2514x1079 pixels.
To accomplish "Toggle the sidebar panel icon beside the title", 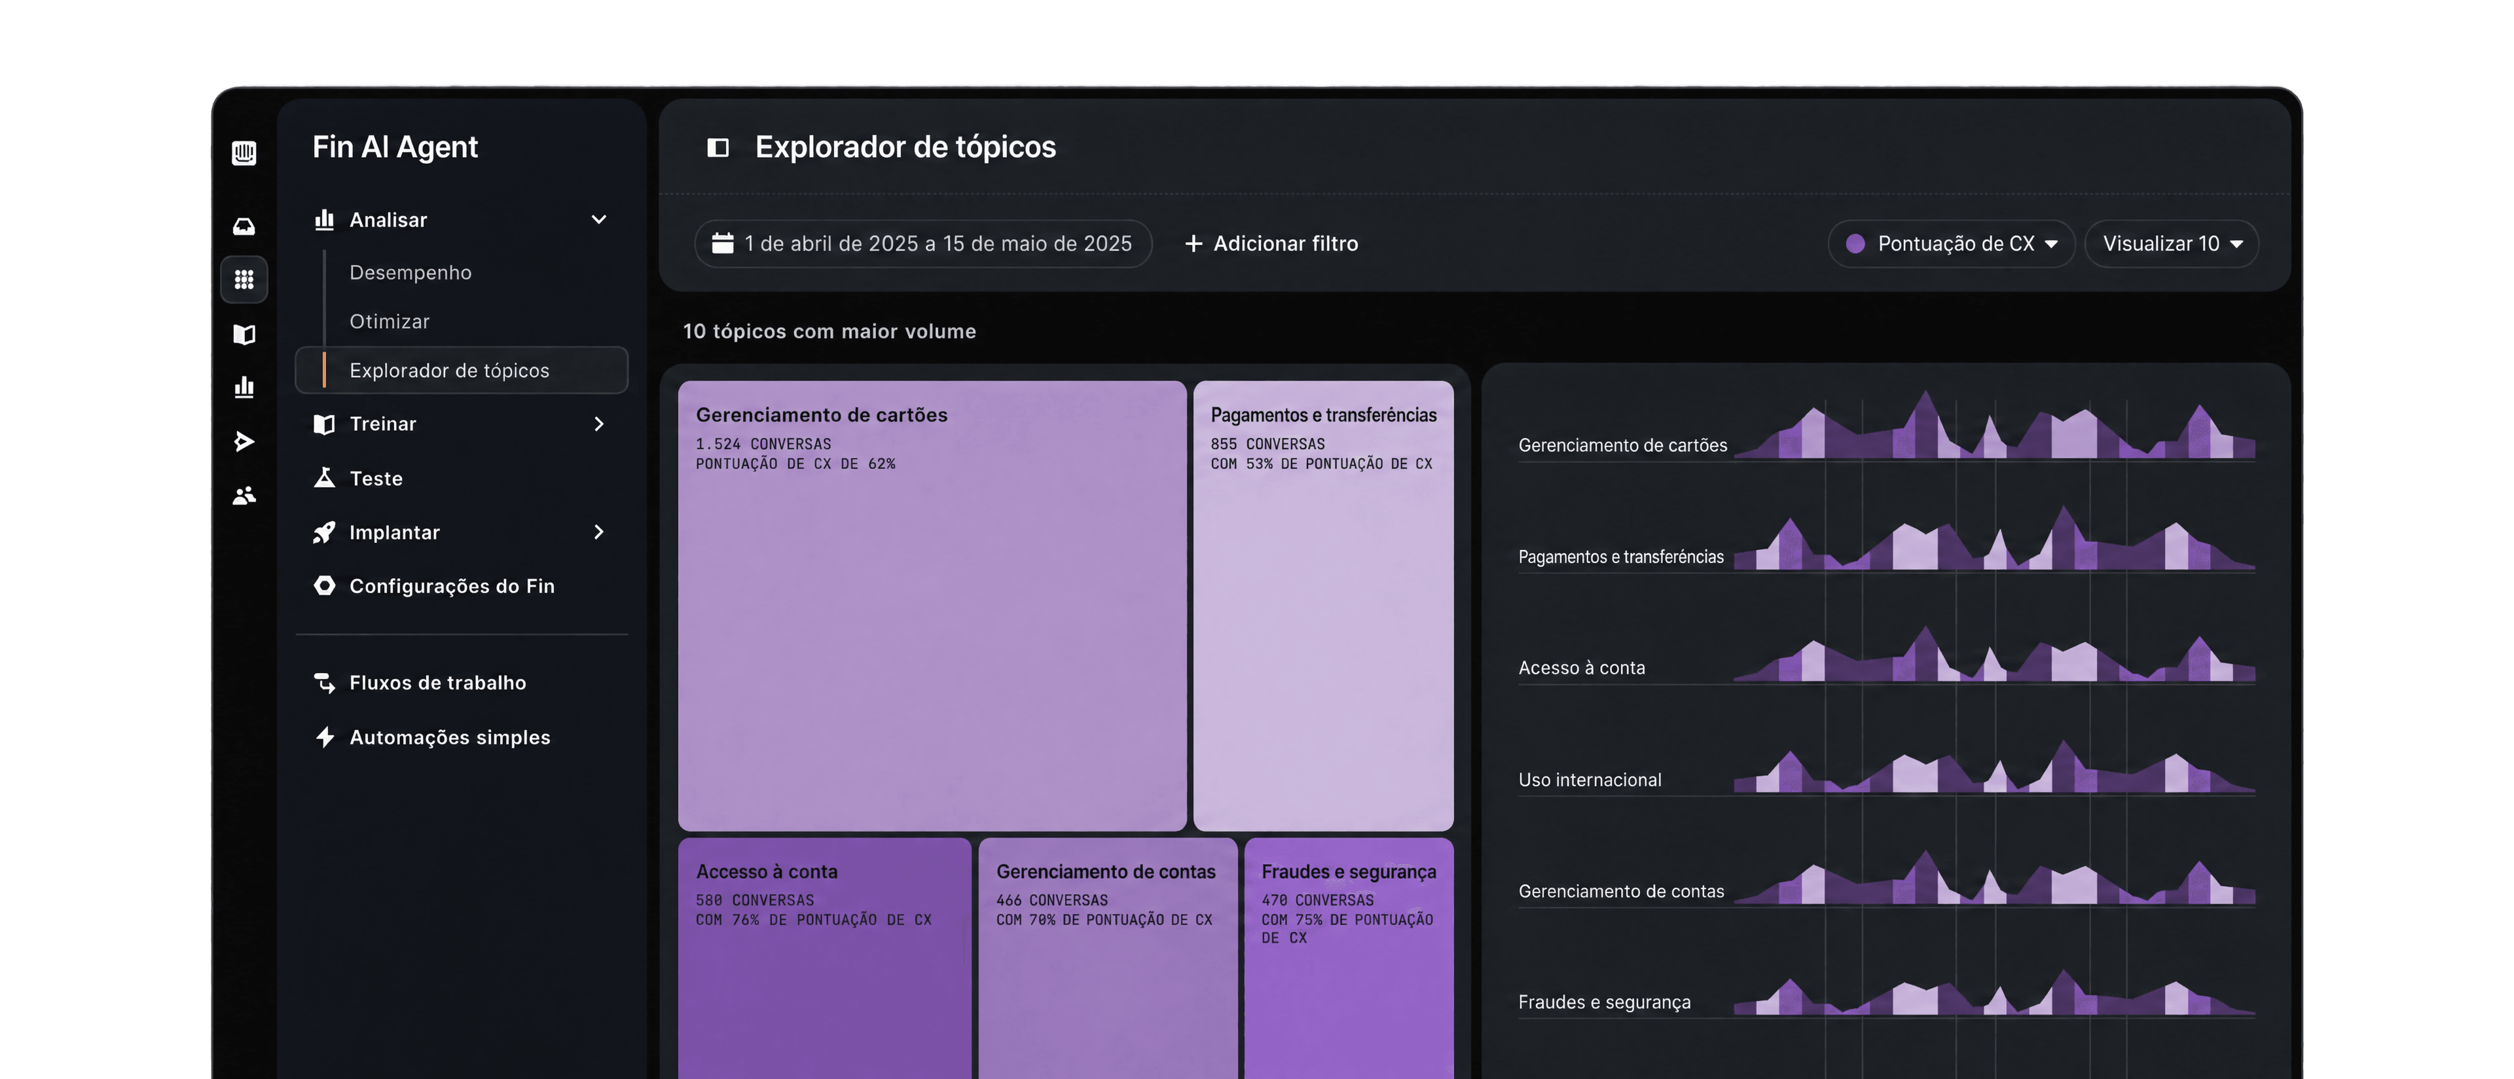I will click(718, 147).
